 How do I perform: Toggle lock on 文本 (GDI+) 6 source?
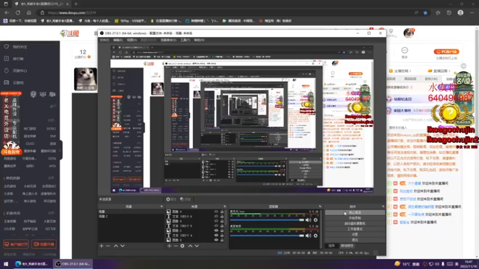(222, 216)
